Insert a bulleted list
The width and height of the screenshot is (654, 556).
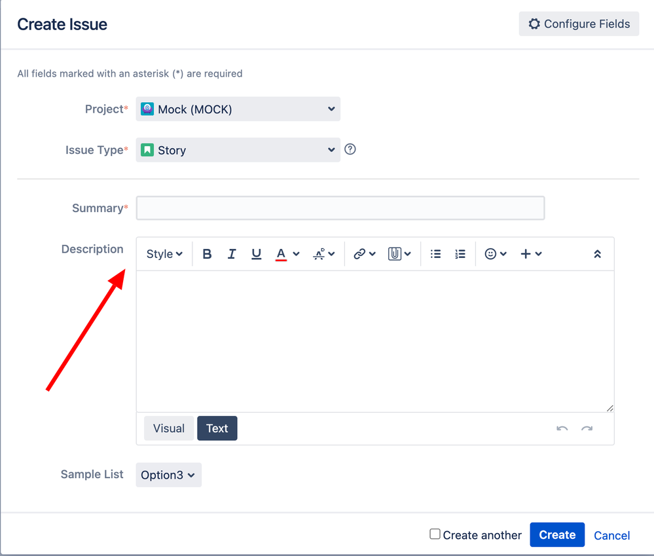436,254
